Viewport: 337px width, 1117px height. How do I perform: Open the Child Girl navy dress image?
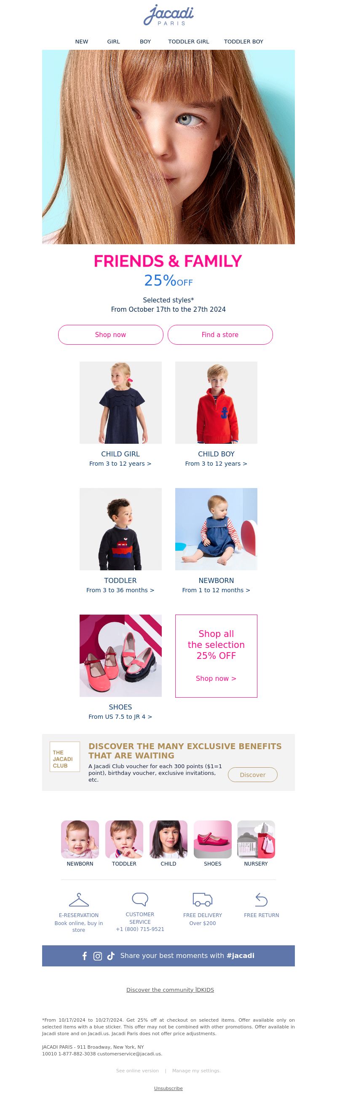pyautogui.click(x=120, y=402)
